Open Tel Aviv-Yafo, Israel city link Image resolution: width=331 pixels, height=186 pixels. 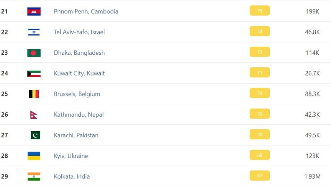(79, 32)
